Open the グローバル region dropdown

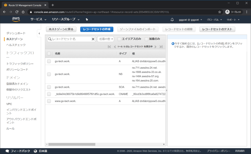214,20
